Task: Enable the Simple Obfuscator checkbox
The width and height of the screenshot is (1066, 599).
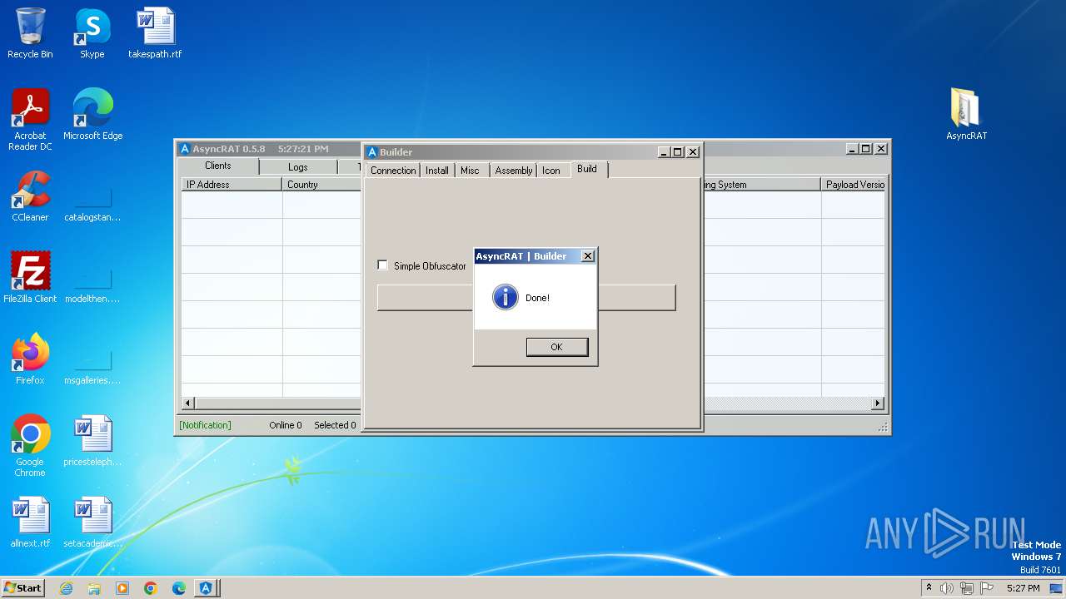Action: click(383, 265)
